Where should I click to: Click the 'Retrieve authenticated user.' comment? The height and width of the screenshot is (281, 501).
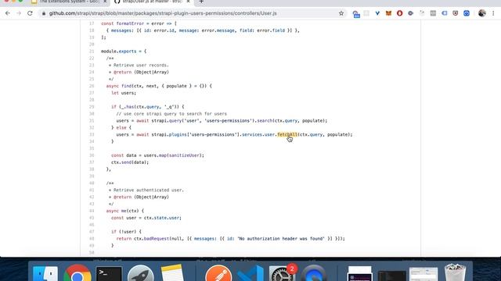point(149,190)
